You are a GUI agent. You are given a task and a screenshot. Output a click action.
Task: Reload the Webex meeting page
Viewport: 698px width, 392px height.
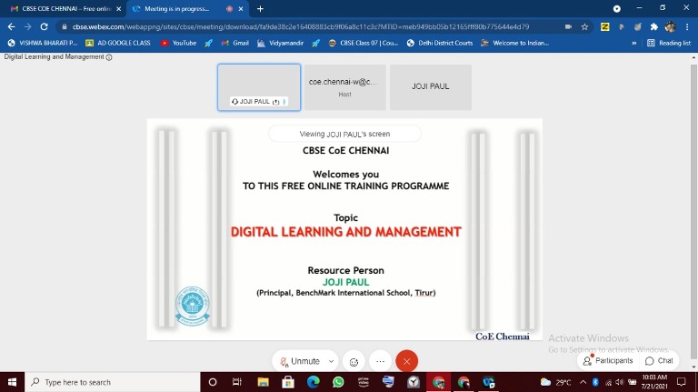44,26
